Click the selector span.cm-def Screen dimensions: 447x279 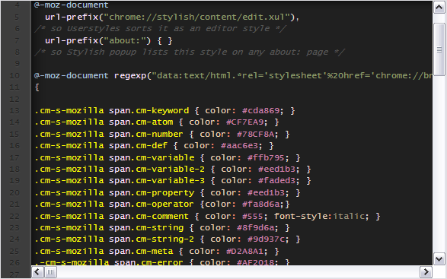(138, 145)
